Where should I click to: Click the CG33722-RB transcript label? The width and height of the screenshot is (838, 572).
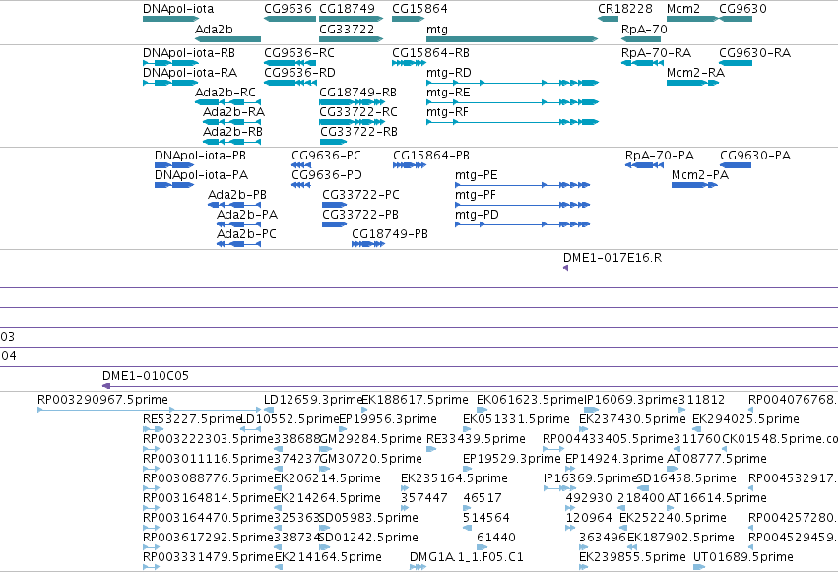click(358, 132)
